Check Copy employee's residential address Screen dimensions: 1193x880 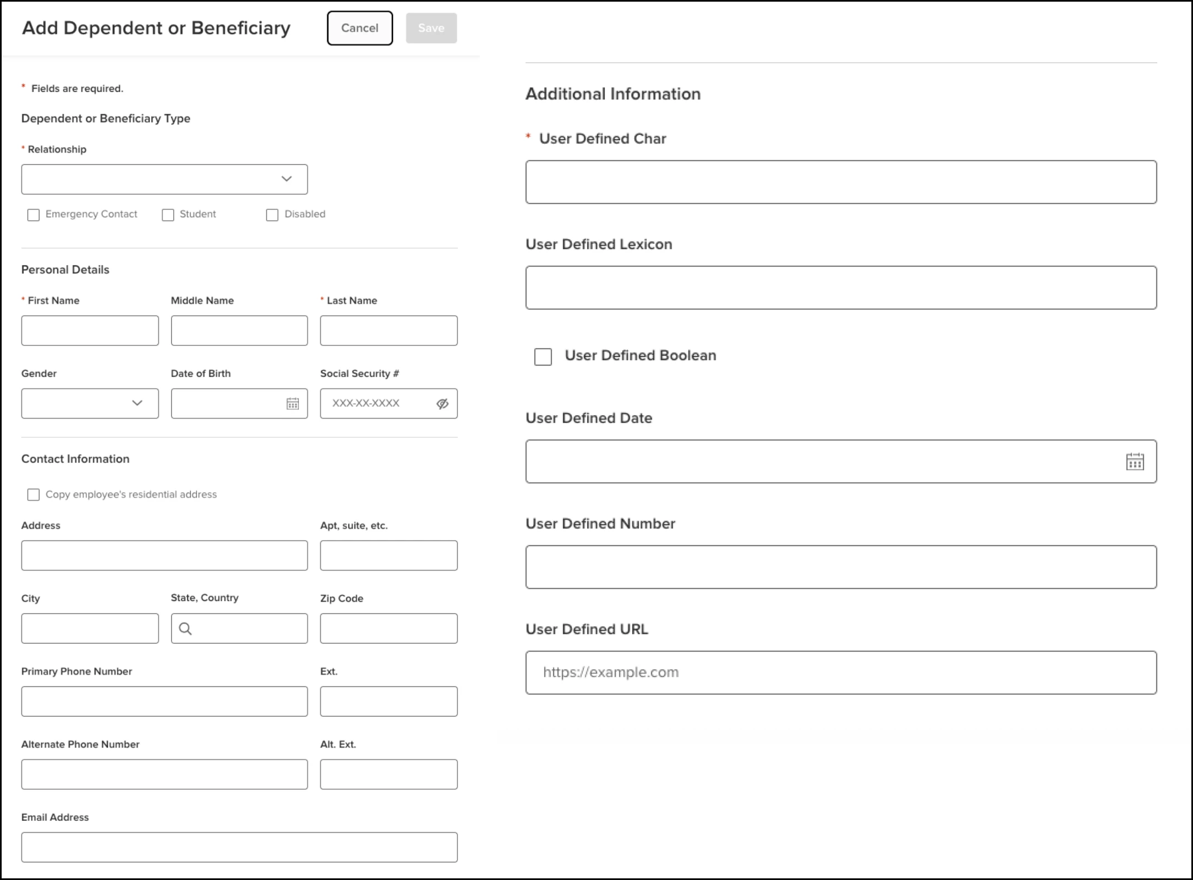tap(34, 494)
